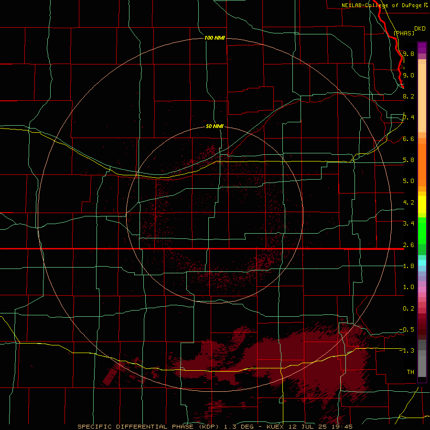
Task: Click the 9.0 legend value
Action: click(408, 75)
